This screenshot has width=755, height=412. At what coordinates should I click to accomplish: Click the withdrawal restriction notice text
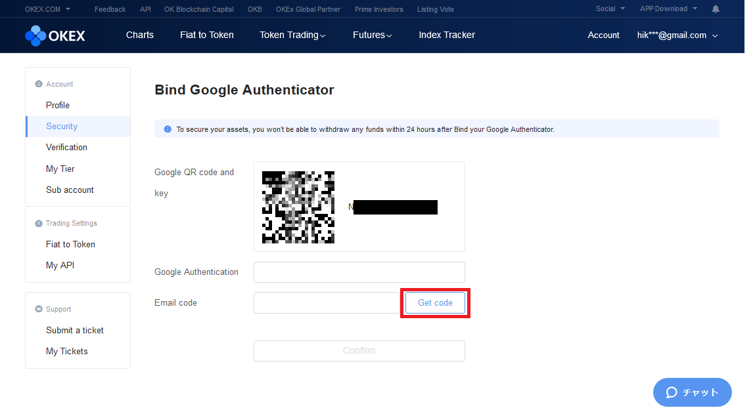pos(365,129)
